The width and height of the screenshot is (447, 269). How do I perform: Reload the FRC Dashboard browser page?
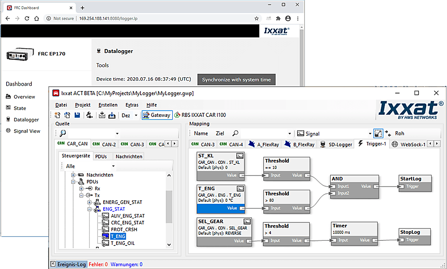(x=27, y=19)
